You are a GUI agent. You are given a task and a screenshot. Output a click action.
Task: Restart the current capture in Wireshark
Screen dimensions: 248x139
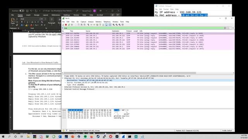coord(69,25)
